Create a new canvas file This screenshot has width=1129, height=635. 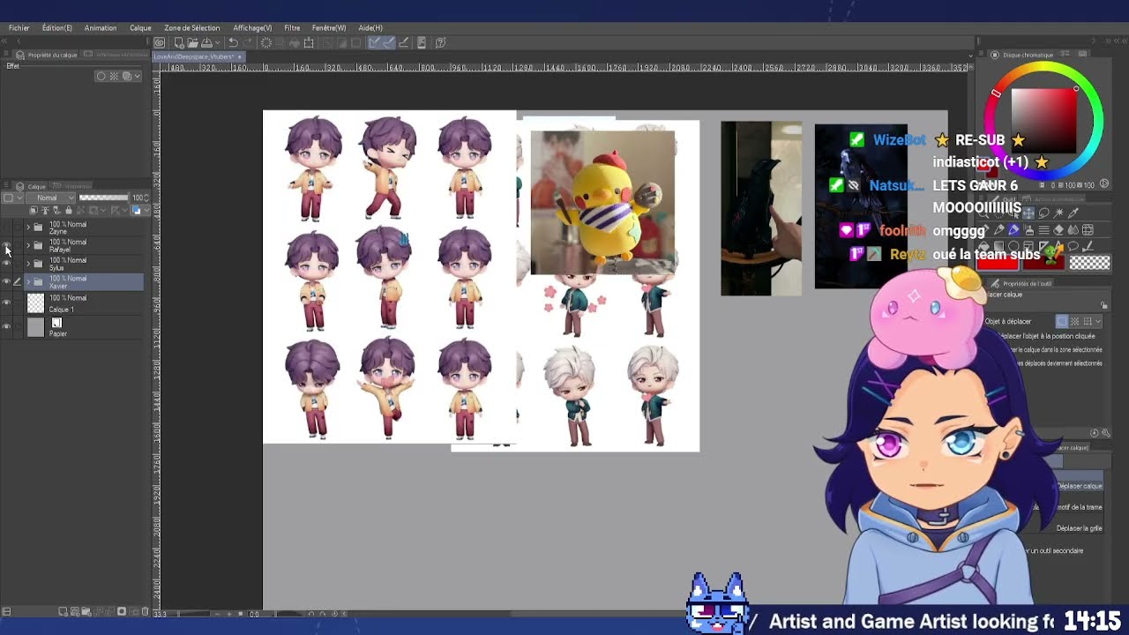[179, 42]
